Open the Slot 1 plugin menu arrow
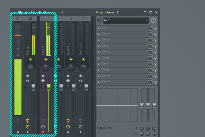This screenshot has width=205, height=137. [99, 28]
